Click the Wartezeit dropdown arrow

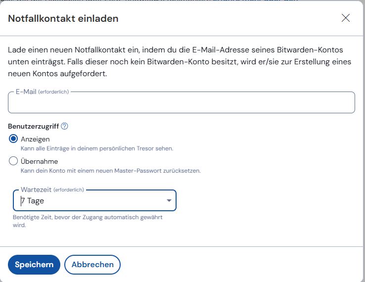coord(169,201)
